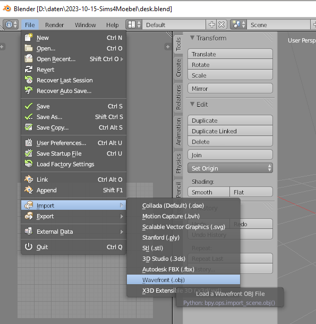Switch to the Animation tab
316x324 pixels.
click(178, 132)
